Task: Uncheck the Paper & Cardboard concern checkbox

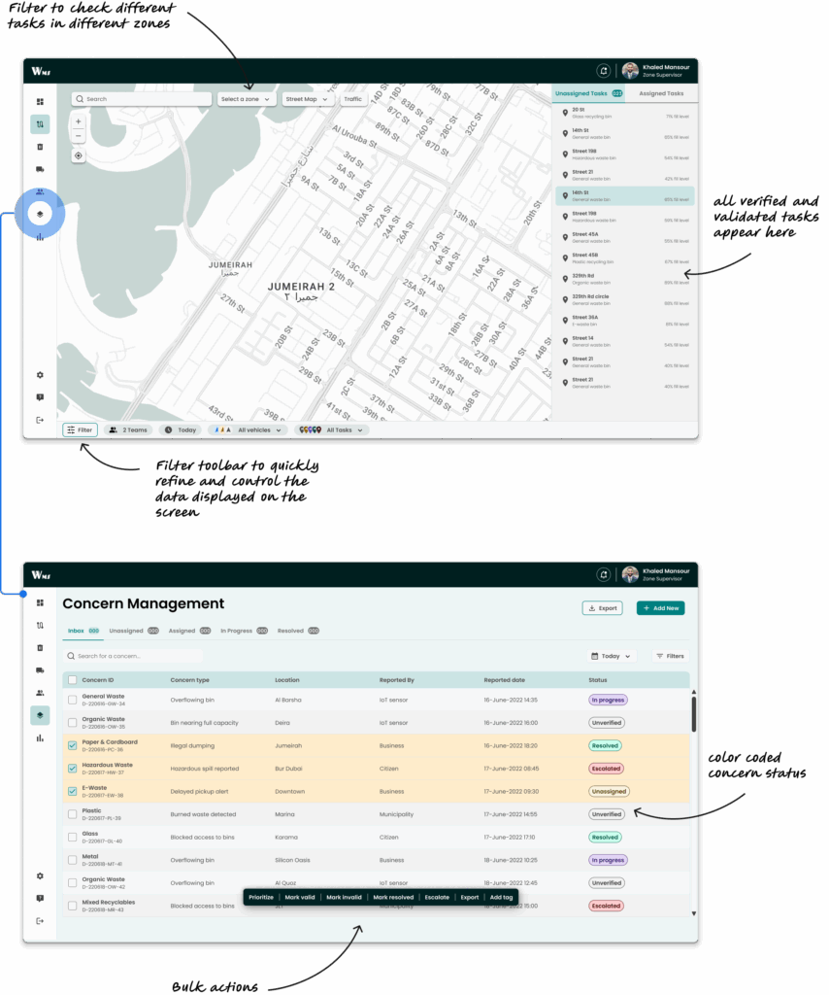Action: tap(72, 745)
